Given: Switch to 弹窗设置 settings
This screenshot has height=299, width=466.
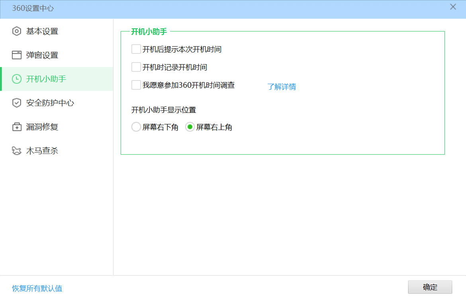Looking at the screenshot, I should [57, 55].
